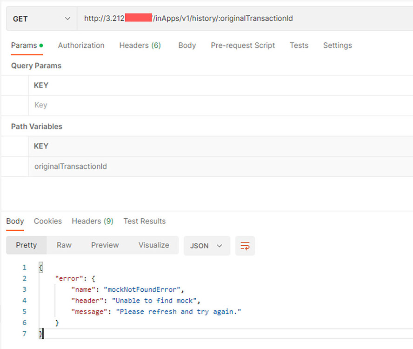Select the Params tab

(24, 45)
